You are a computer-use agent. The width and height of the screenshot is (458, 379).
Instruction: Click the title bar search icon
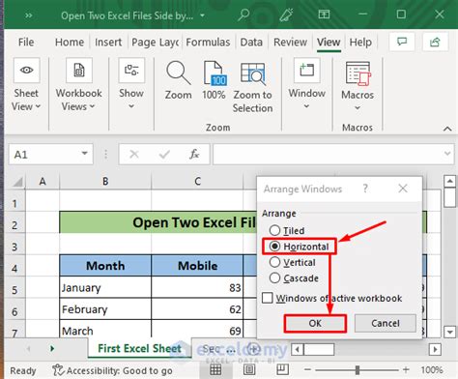[243, 15]
